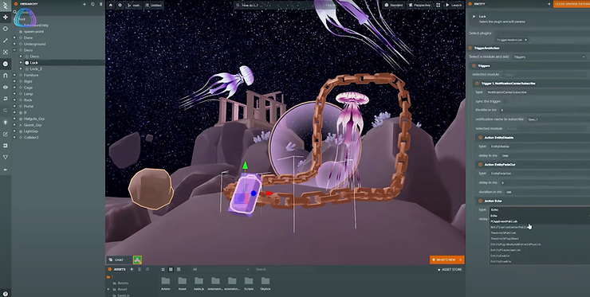Open the code editor pencil icon
The image size is (590, 297).
(6, 134)
